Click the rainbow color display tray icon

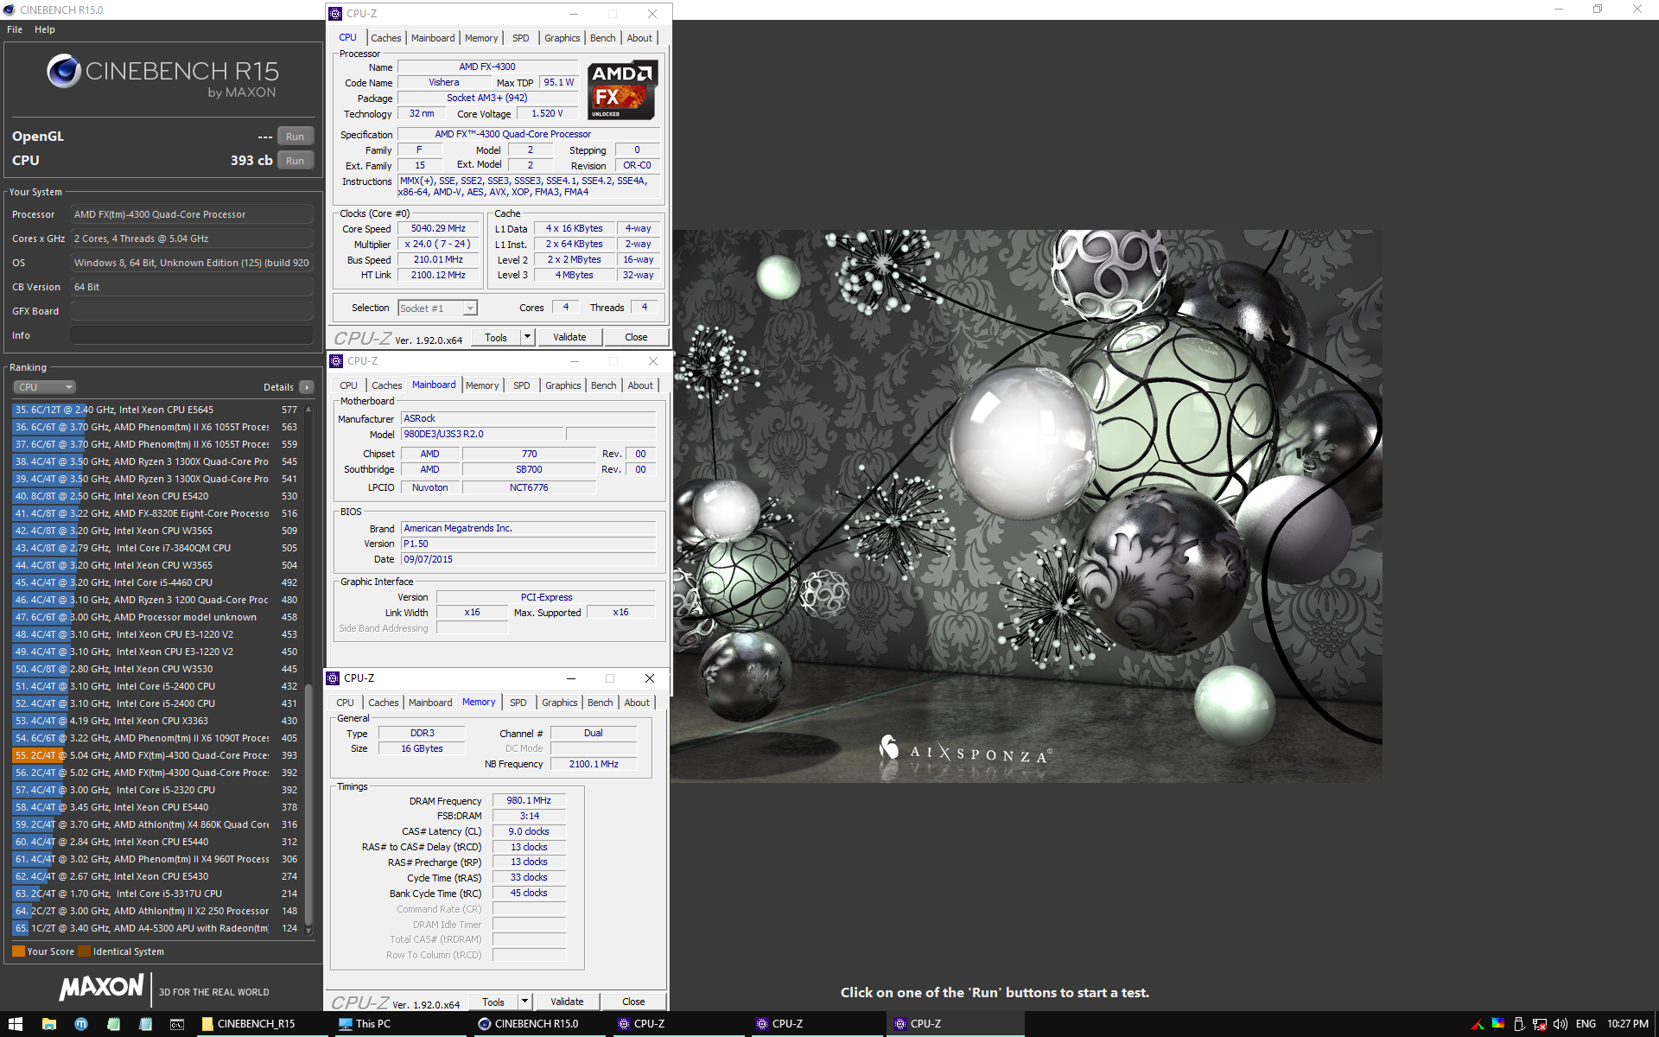(1498, 1024)
